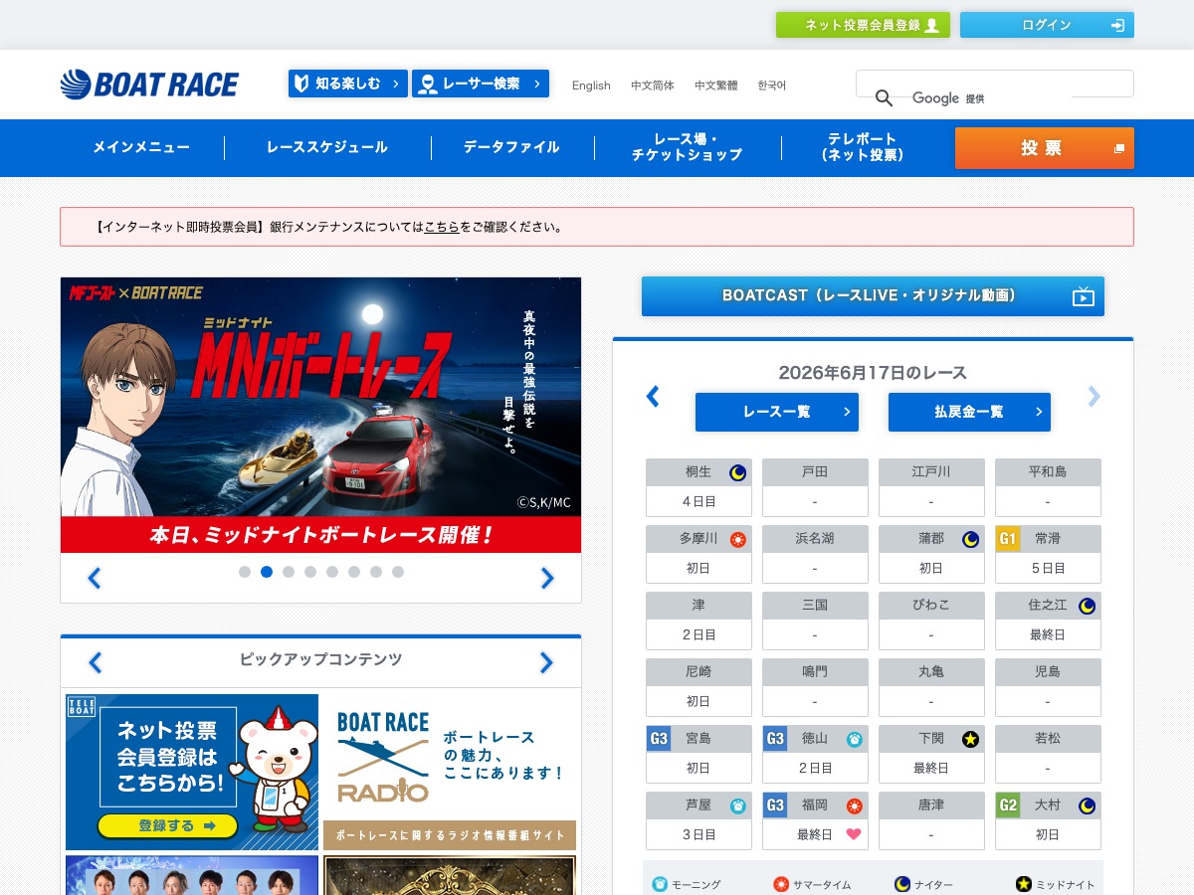Open the BOATCAST live video banner
The height and width of the screenshot is (895, 1194).
click(873, 296)
